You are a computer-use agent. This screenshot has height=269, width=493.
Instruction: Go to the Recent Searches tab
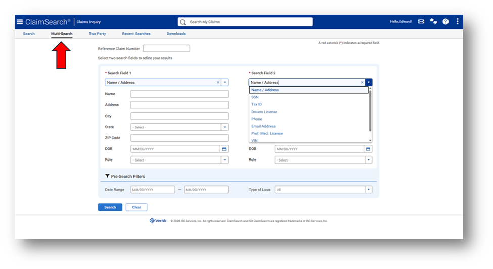136,34
